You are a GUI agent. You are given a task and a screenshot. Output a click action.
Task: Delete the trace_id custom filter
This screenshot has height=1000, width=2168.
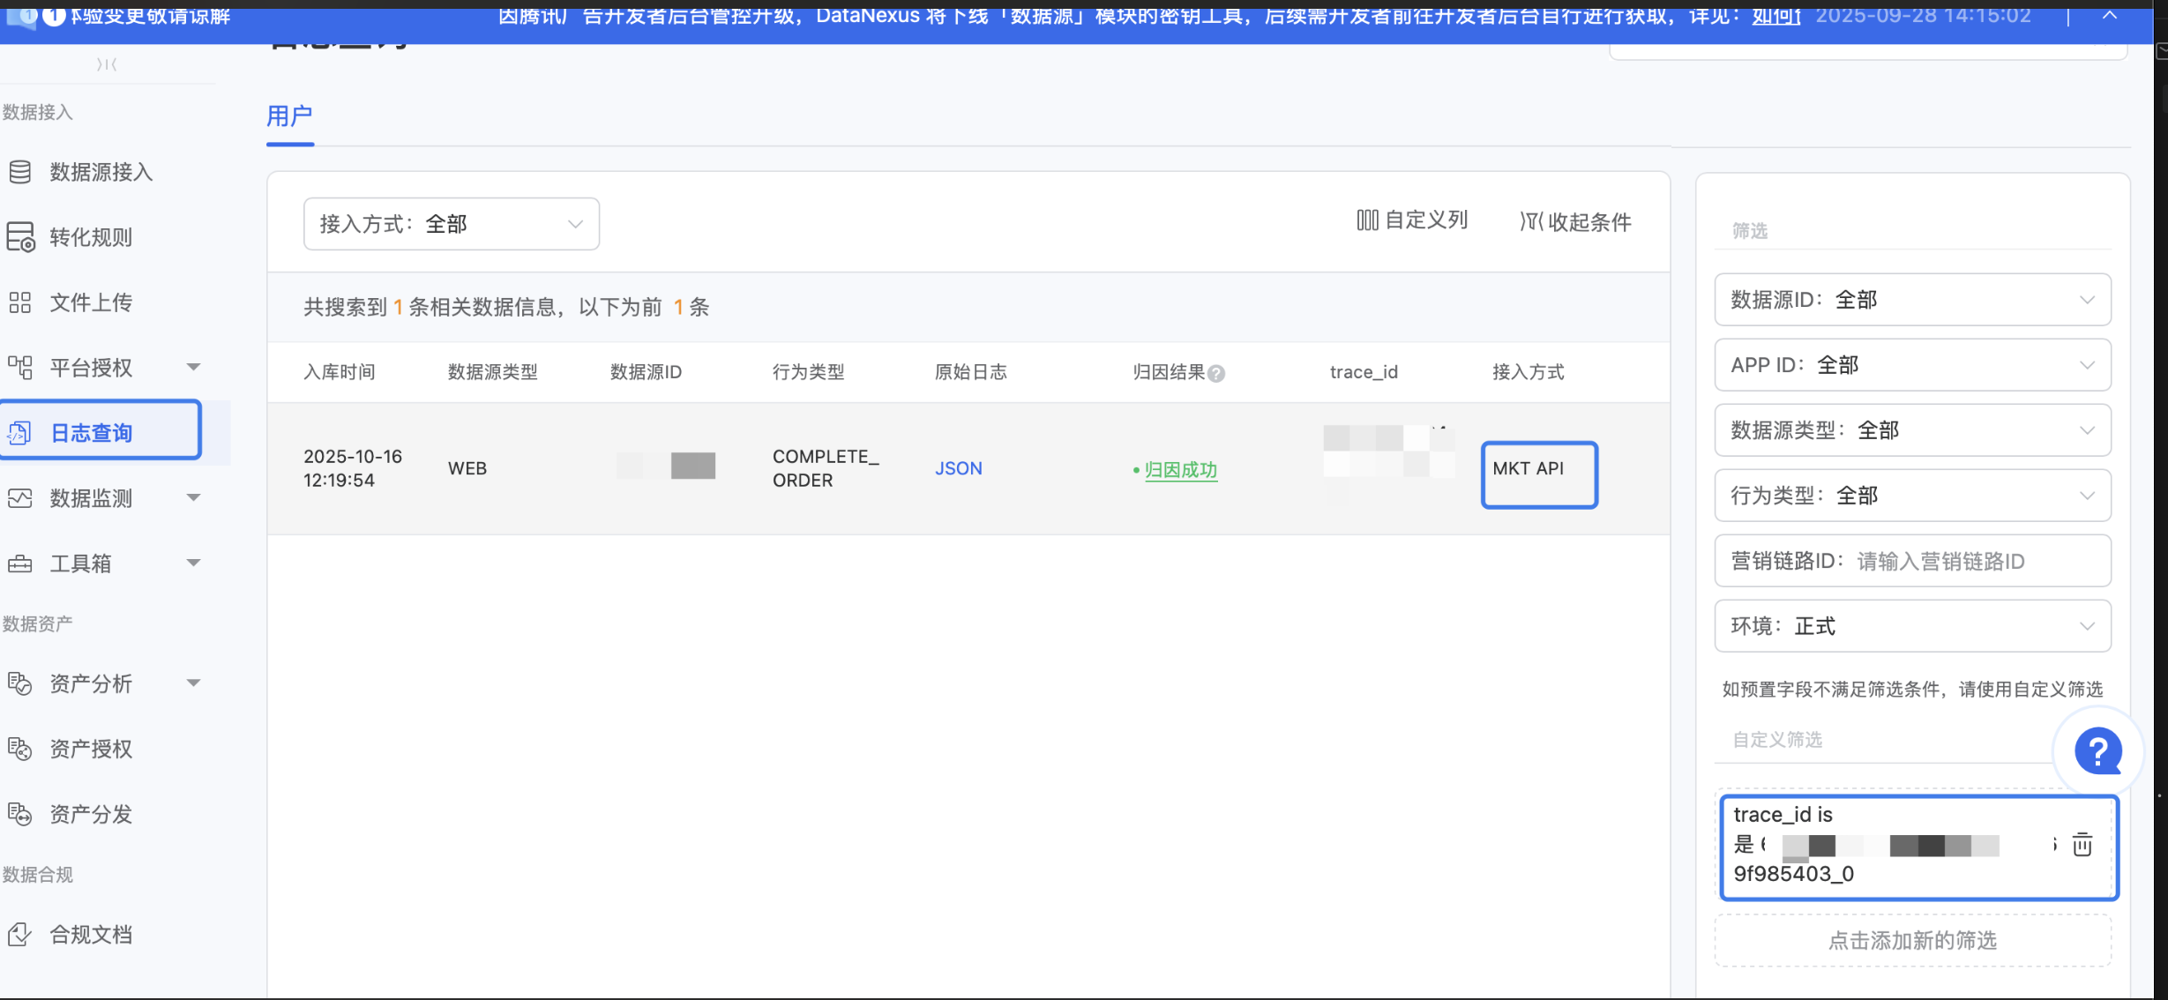coord(2082,845)
